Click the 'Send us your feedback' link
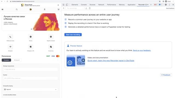 (x=142, y=50)
